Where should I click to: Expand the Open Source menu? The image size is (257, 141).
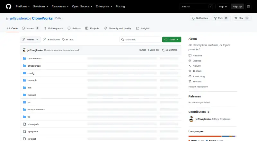coord(82,6)
